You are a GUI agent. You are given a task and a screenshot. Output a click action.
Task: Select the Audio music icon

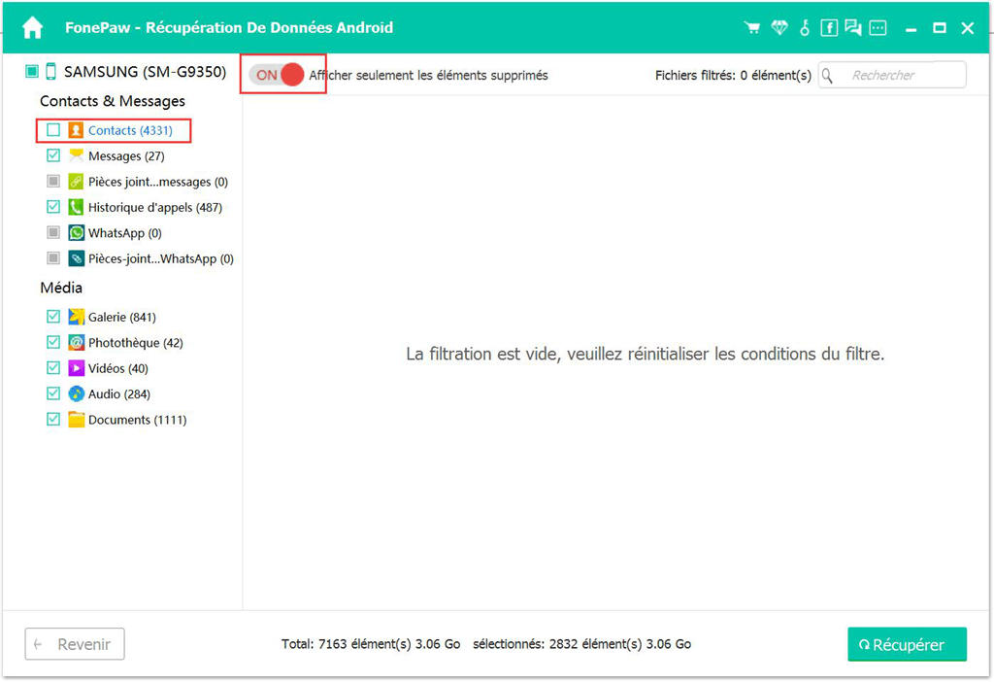76,394
